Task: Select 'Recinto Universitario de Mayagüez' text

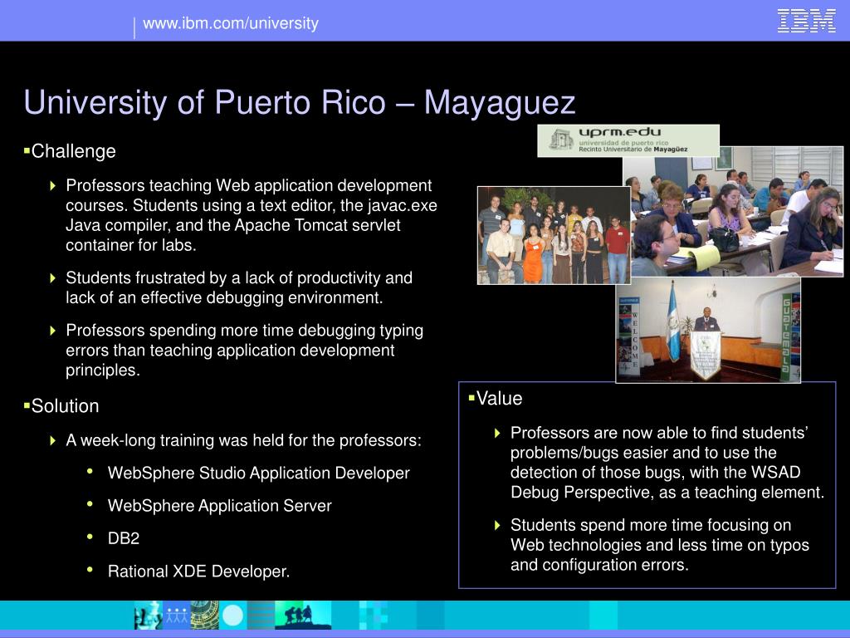Action: click(x=633, y=150)
